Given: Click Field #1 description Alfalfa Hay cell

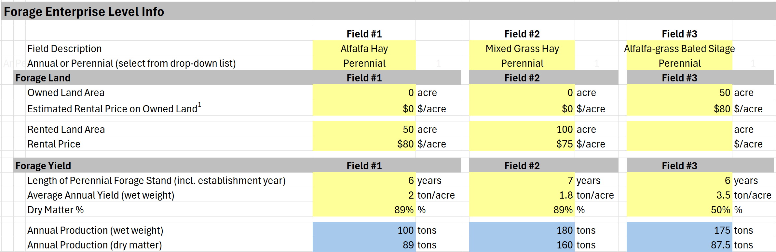Looking at the screenshot, I should pyautogui.click(x=364, y=49).
